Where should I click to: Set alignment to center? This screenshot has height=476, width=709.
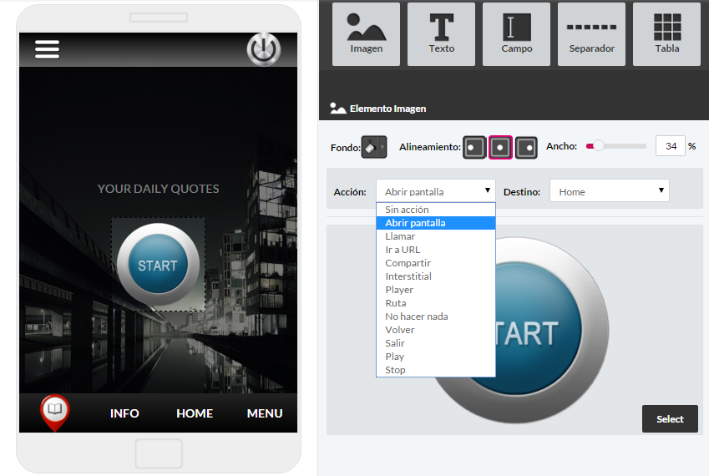[x=500, y=147]
